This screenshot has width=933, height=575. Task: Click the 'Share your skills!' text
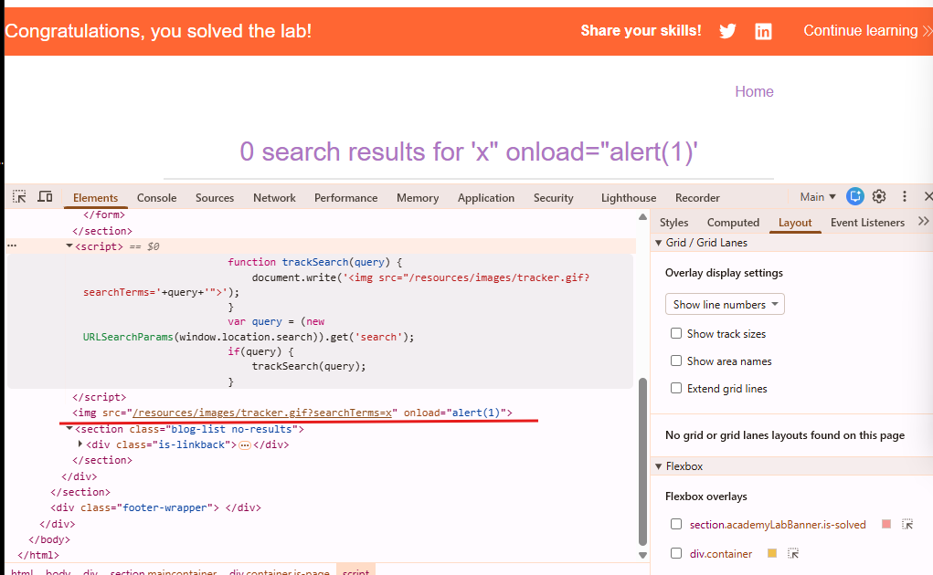coord(641,31)
